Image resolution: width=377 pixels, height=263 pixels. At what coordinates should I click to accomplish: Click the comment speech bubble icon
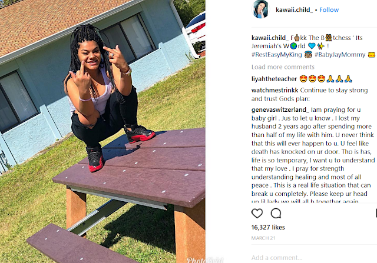pos(276,213)
